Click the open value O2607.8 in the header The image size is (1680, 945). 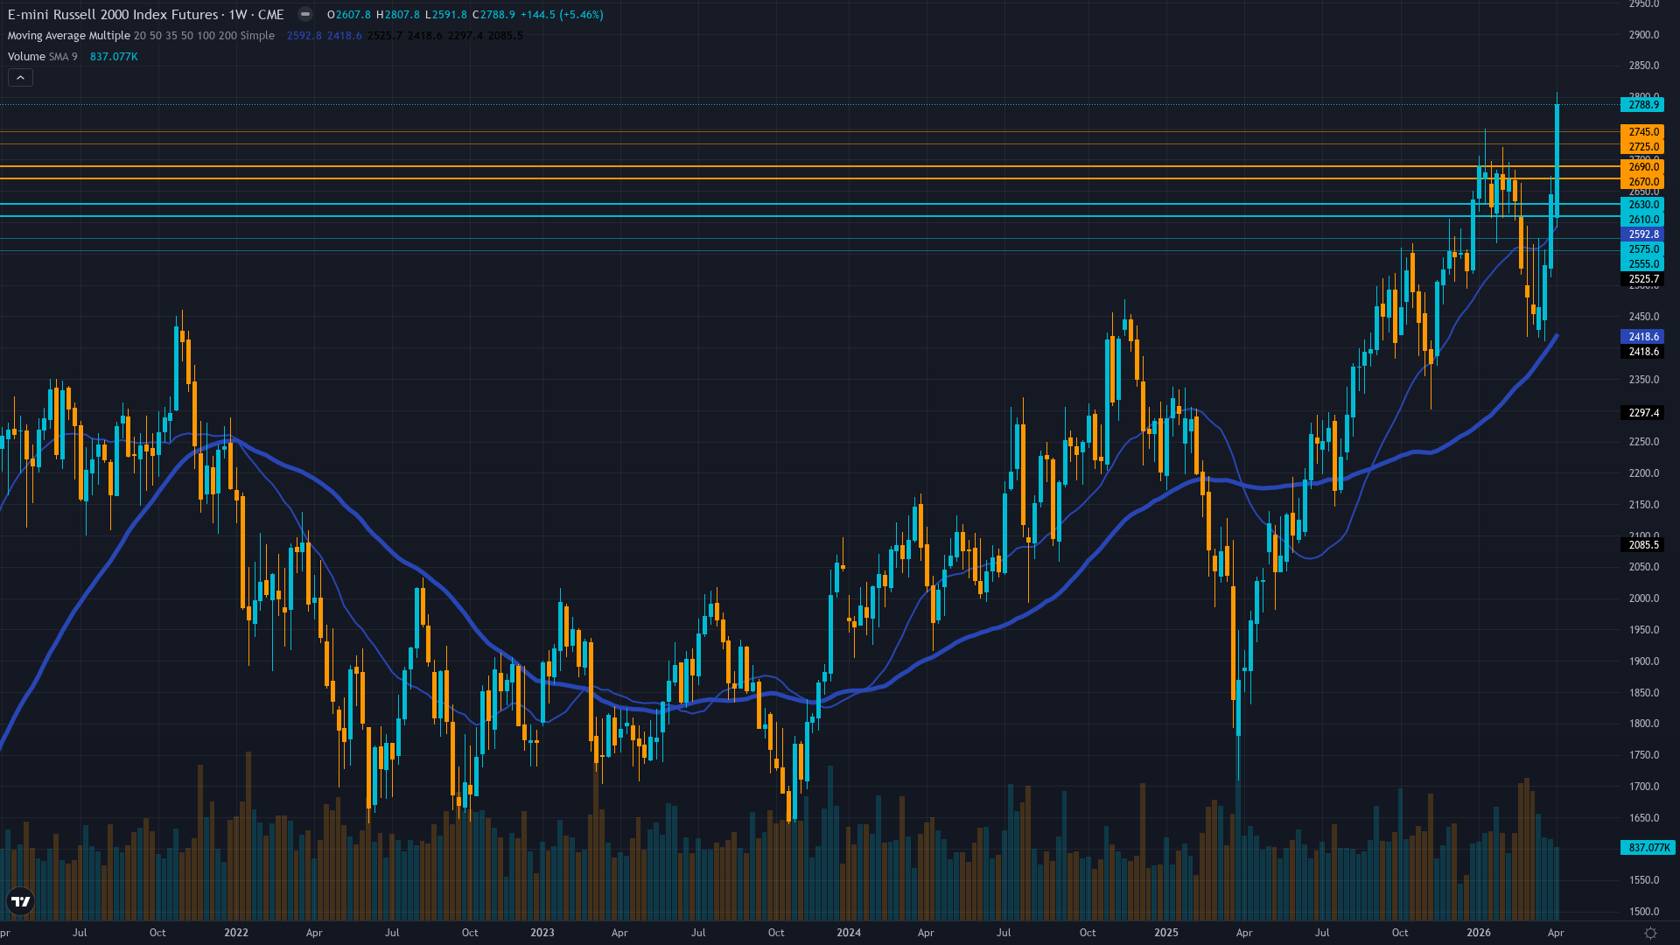coord(349,15)
